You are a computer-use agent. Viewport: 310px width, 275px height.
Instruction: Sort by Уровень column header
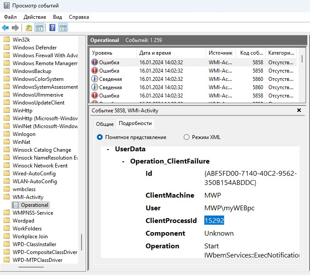coord(113,53)
